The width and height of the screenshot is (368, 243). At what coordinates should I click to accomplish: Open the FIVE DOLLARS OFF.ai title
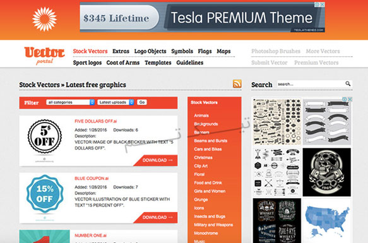point(96,121)
